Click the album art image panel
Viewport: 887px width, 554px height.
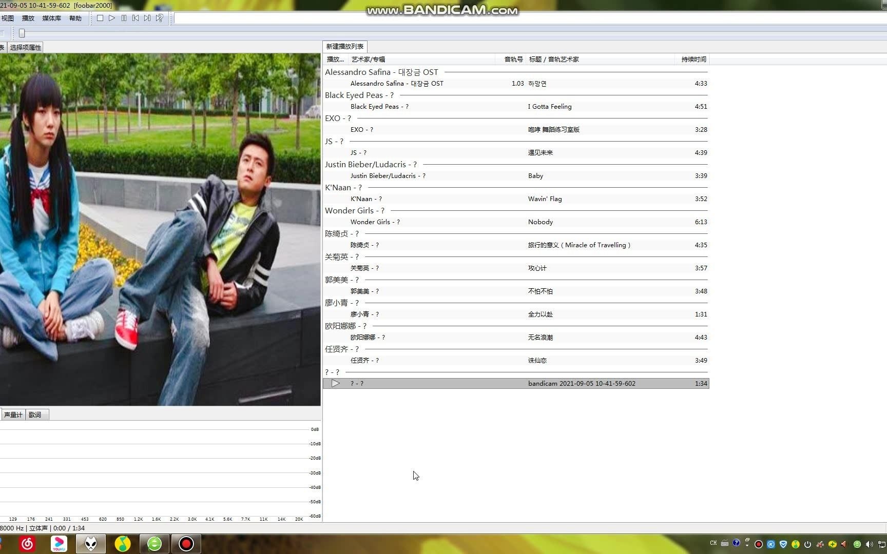pyautogui.click(x=160, y=229)
